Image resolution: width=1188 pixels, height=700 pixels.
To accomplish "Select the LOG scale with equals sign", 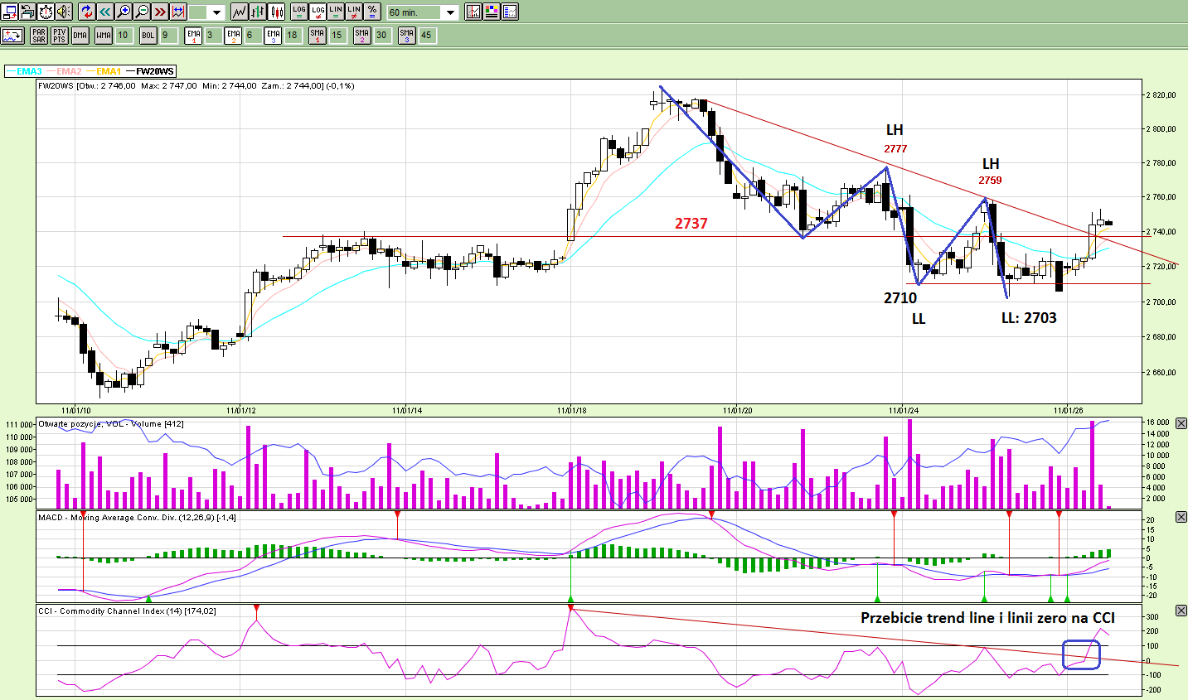I will point(299,12).
